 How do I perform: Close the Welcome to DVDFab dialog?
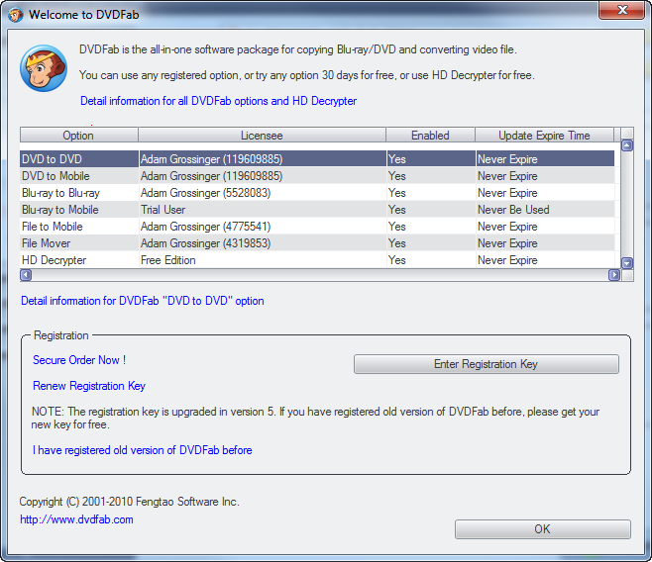click(x=620, y=13)
